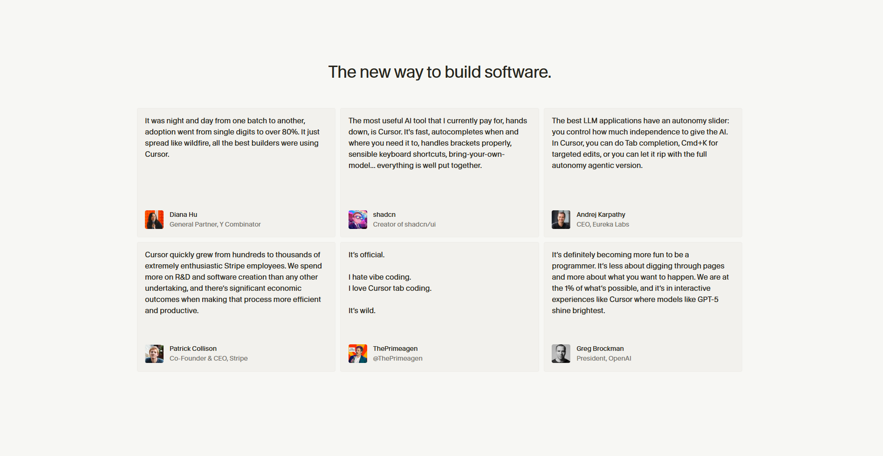Click the shadcn name label
Viewport: 883px width, 456px height.
point(384,215)
